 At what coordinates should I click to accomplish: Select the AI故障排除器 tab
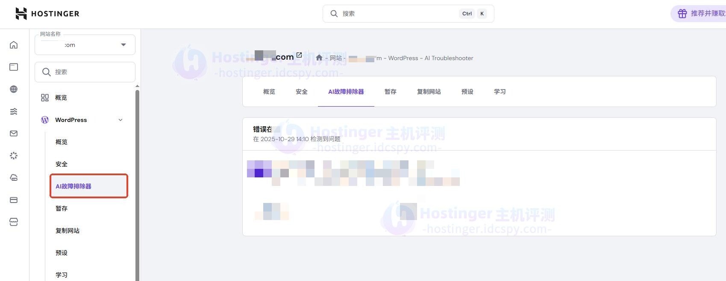pyautogui.click(x=346, y=92)
